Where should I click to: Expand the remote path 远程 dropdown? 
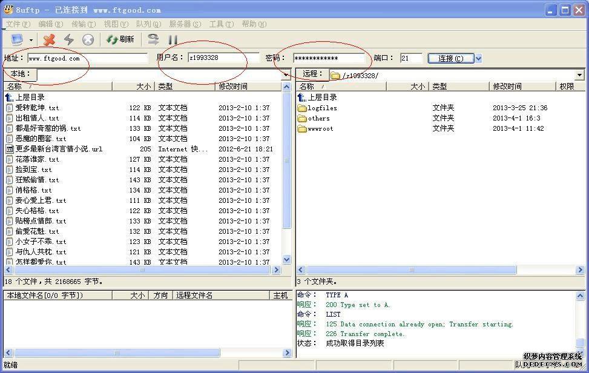(579, 76)
